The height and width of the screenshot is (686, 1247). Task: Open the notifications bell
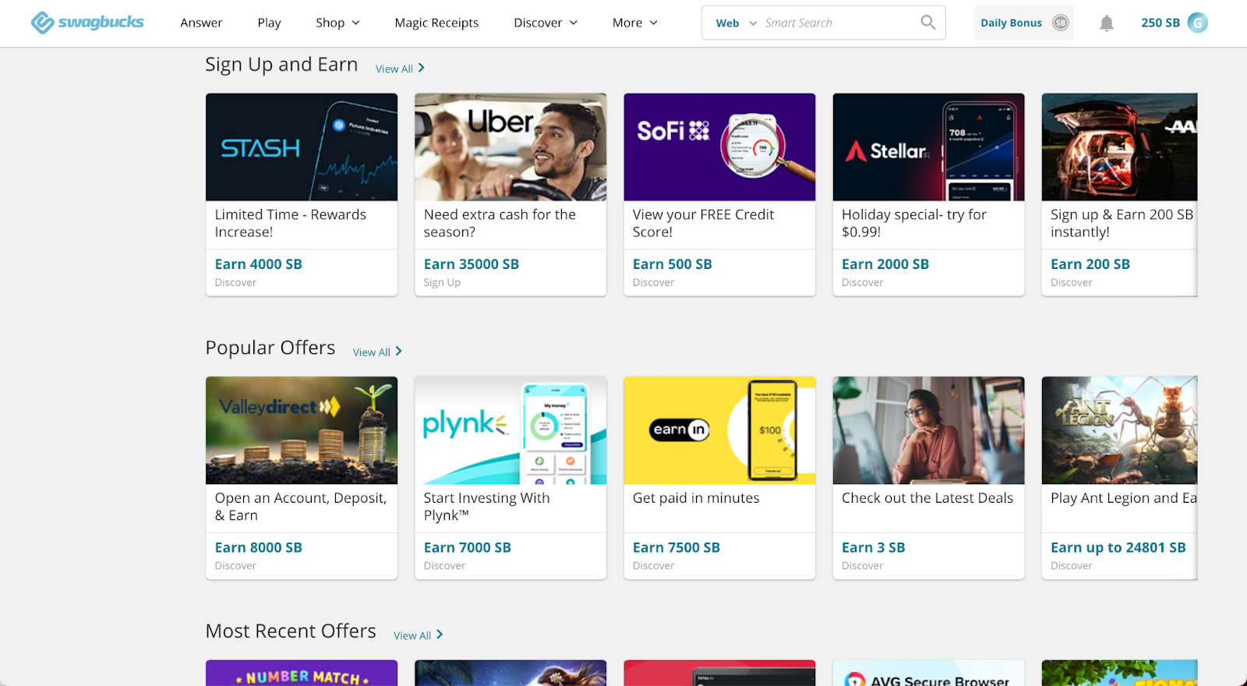[1106, 23]
